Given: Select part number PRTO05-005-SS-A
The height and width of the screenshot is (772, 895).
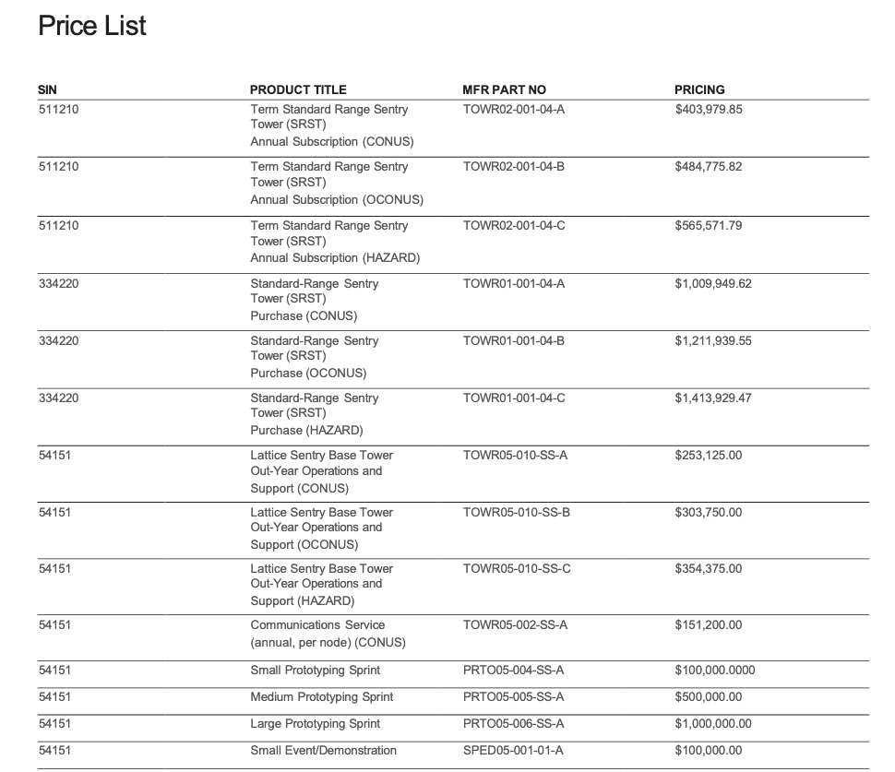Looking at the screenshot, I should [x=513, y=697].
